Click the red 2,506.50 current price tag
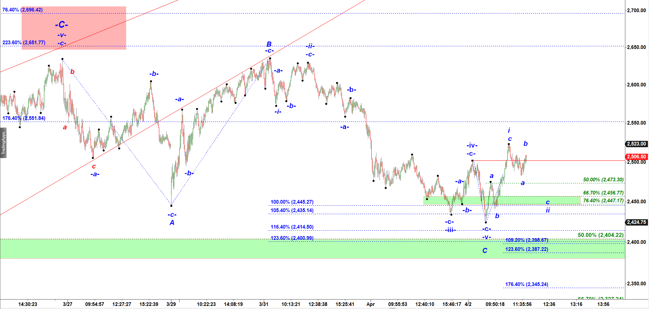The width and height of the screenshot is (649, 309). click(x=636, y=157)
